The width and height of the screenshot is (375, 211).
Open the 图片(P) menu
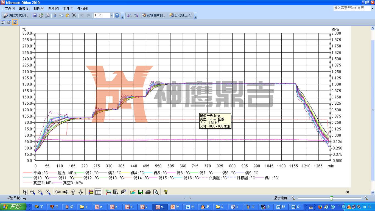point(53,9)
